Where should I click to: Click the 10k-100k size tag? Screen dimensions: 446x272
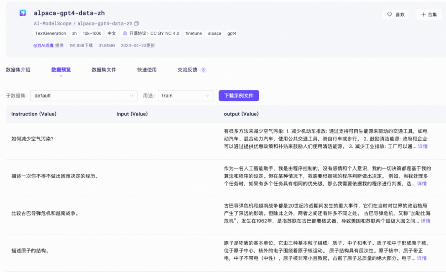[x=92, y=33]
